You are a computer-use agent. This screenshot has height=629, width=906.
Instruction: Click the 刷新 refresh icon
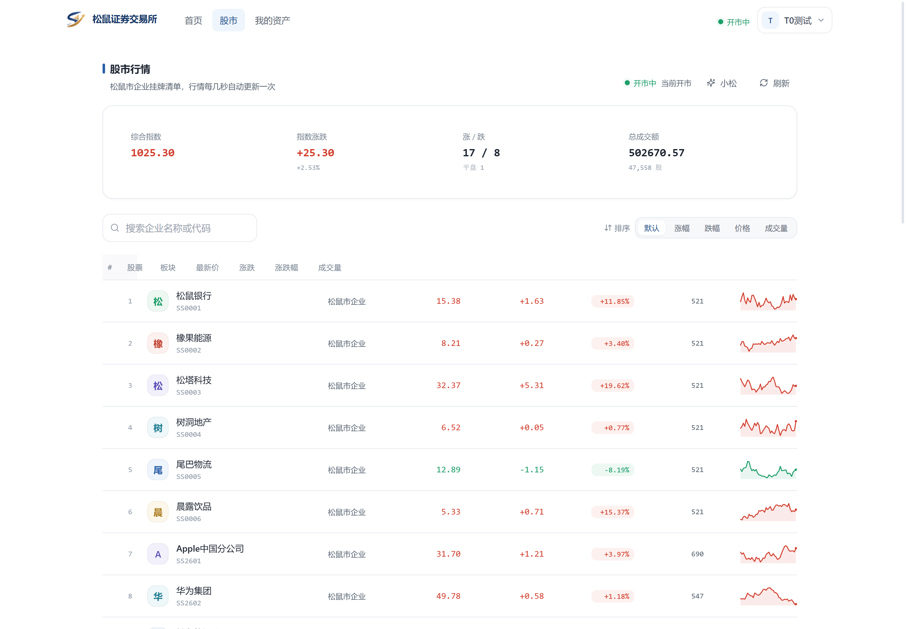click(x=764, y=83)
